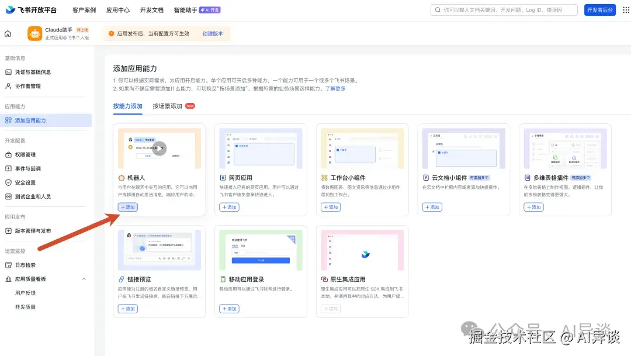
Task: Go to the home icon
Action: 8,33
